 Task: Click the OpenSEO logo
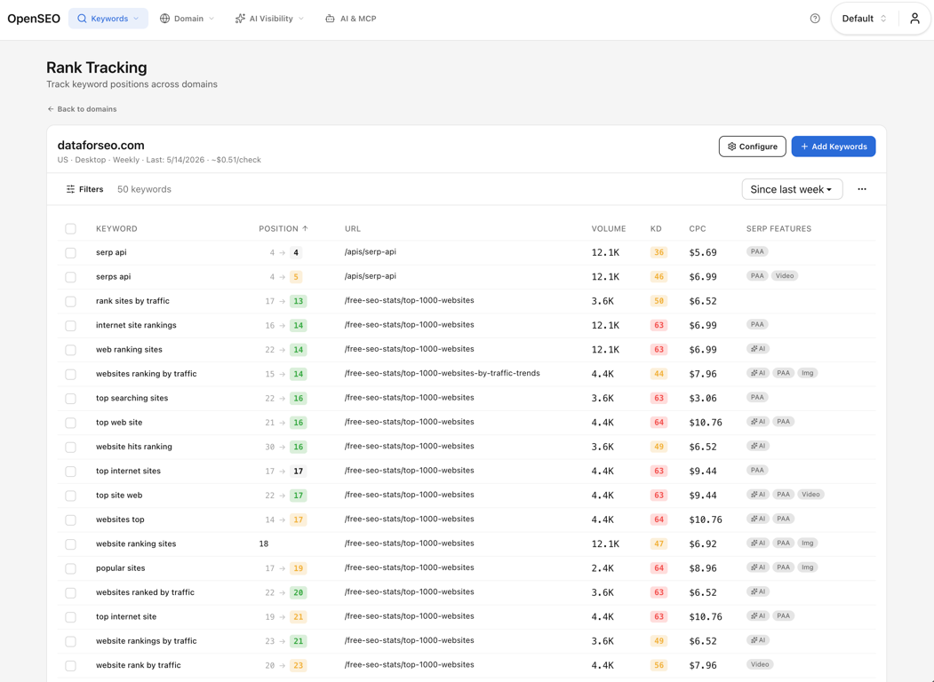click(34, 19)
